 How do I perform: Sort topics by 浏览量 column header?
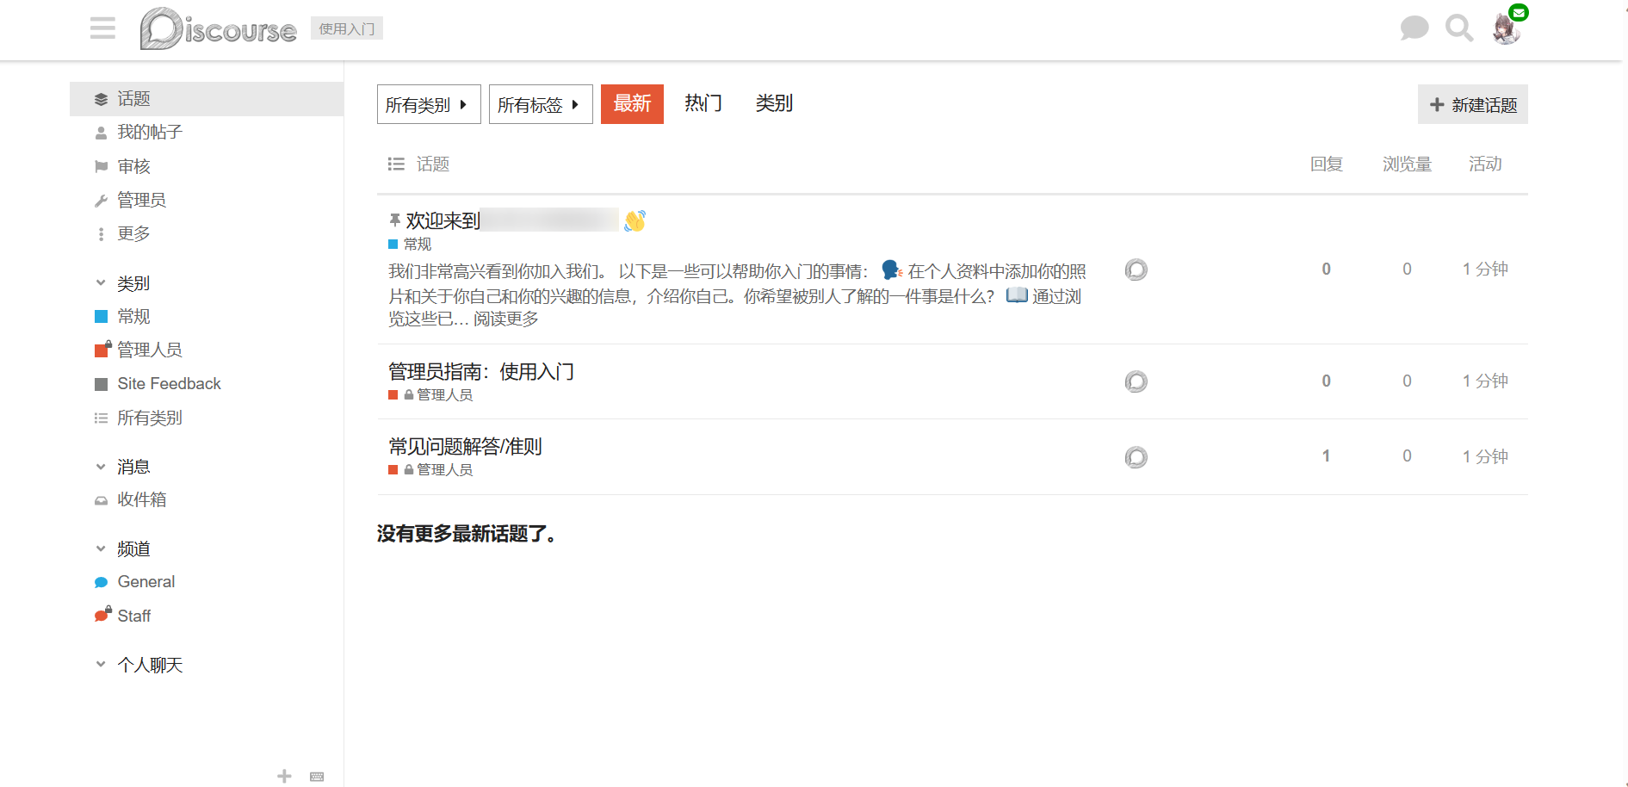1406,164
